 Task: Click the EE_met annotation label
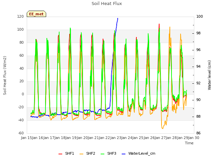(x=36, y=14)
